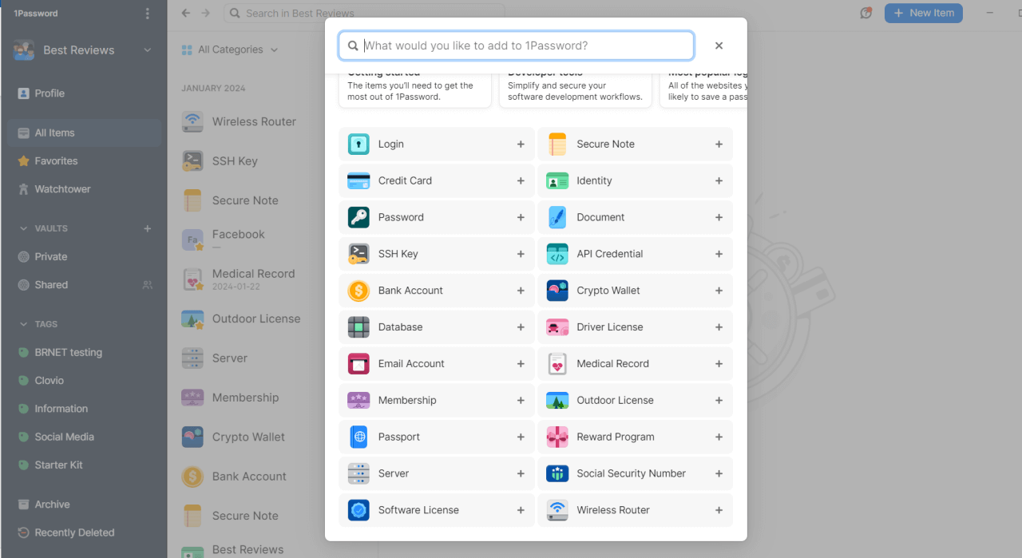This screenshot has height=558, width=1022.
Task: Close the new item dialog
Action: (x=718, y=46)
